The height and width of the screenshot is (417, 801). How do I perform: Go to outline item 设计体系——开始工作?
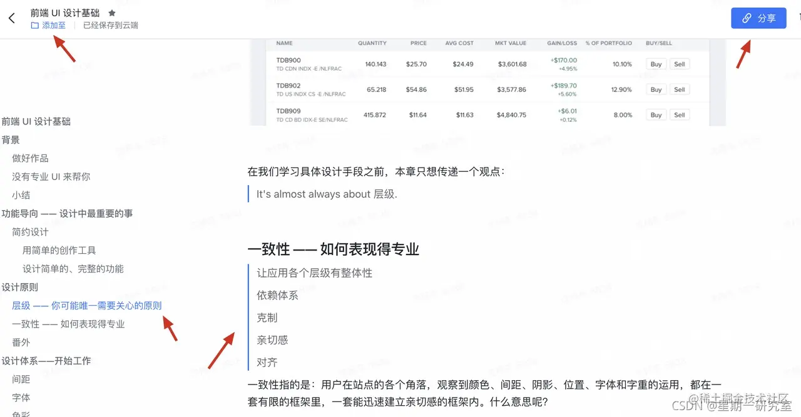click(x=46, y=361)
